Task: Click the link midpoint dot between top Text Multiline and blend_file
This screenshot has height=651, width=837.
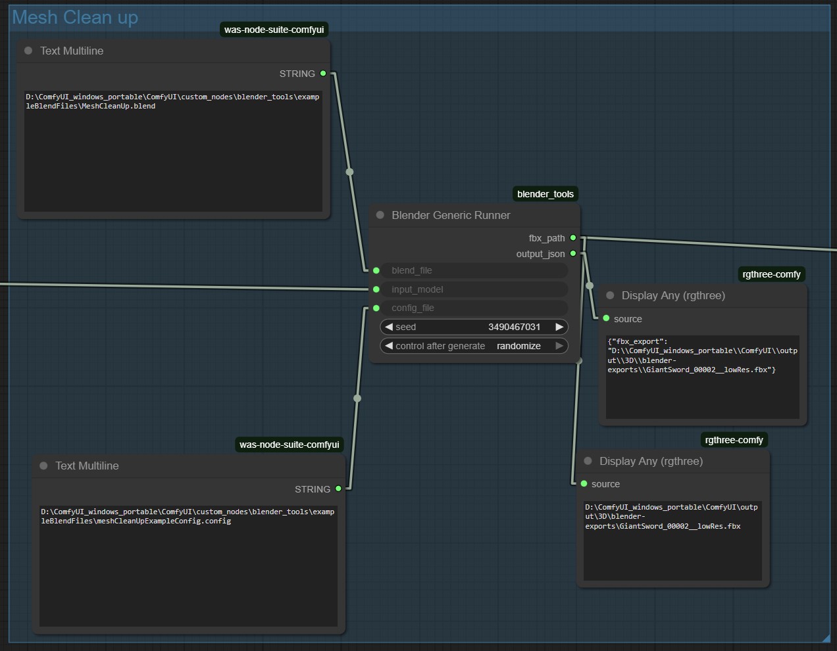Action: point(349,172)
